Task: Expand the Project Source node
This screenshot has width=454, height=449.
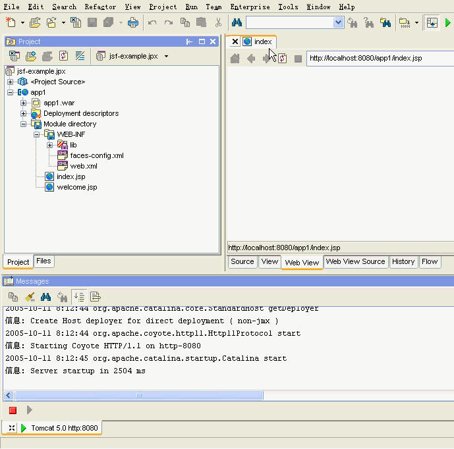Action: pyautogui.click(x=10, y=82)
